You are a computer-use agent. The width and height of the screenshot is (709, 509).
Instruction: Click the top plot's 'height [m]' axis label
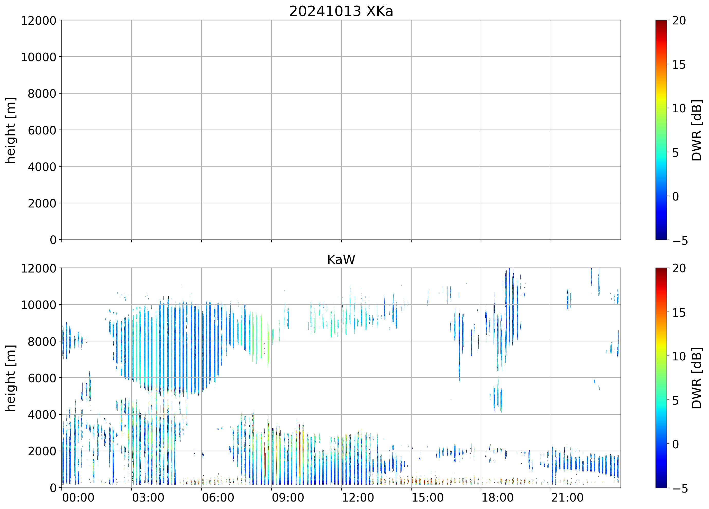tap(10, 130)
